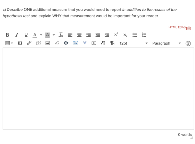Apply text color with the A button
The image size is (195, 144).
tap(35, 35)
